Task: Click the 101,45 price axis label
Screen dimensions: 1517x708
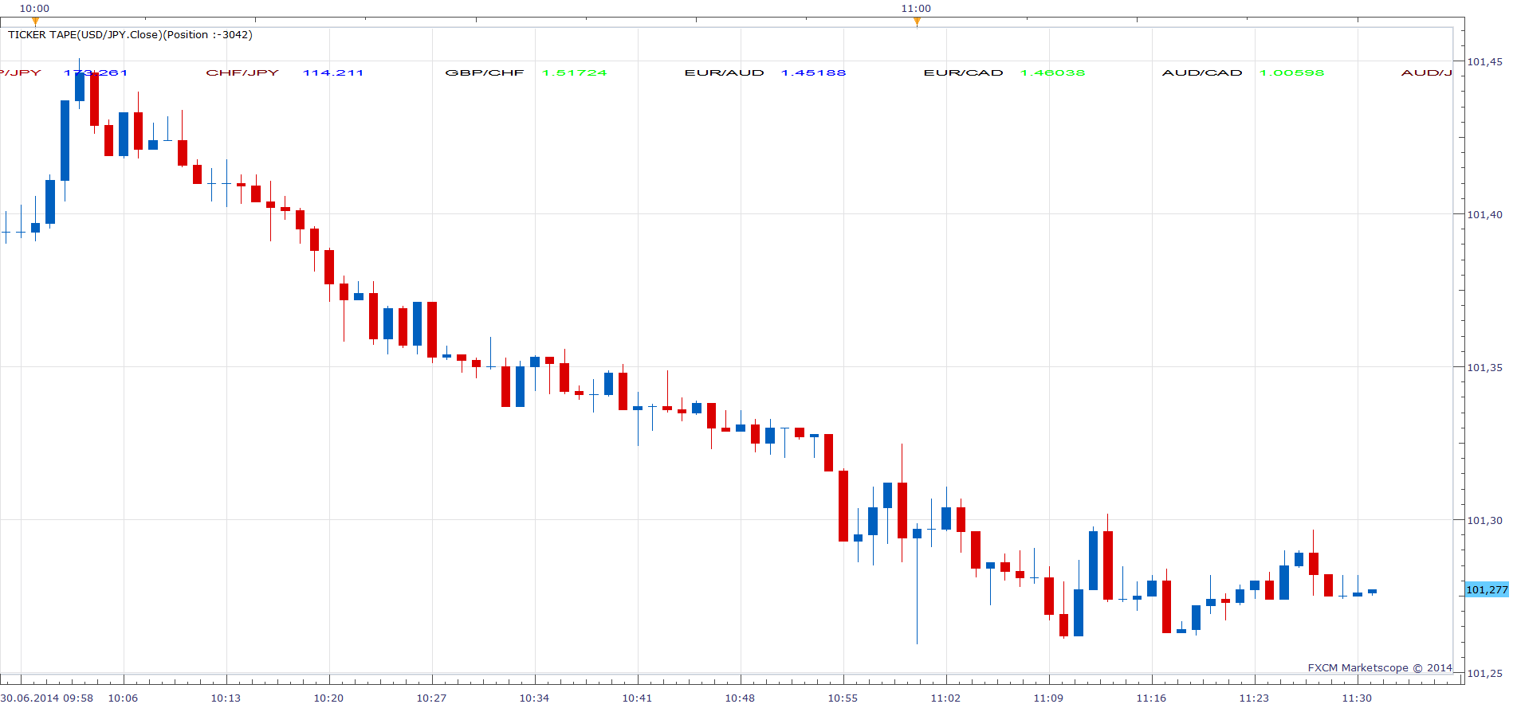Action: pos(1485,61)
